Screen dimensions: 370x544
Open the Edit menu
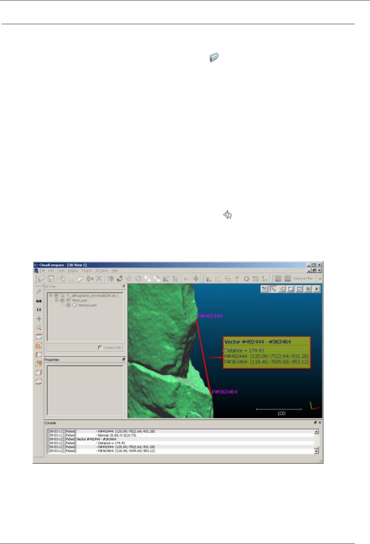pyautogui.click(x=51, y=271)
